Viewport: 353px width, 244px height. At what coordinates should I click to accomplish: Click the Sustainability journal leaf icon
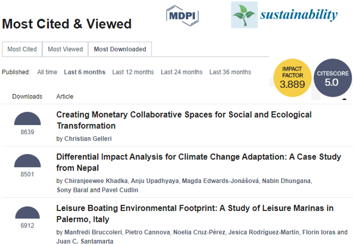244,15
